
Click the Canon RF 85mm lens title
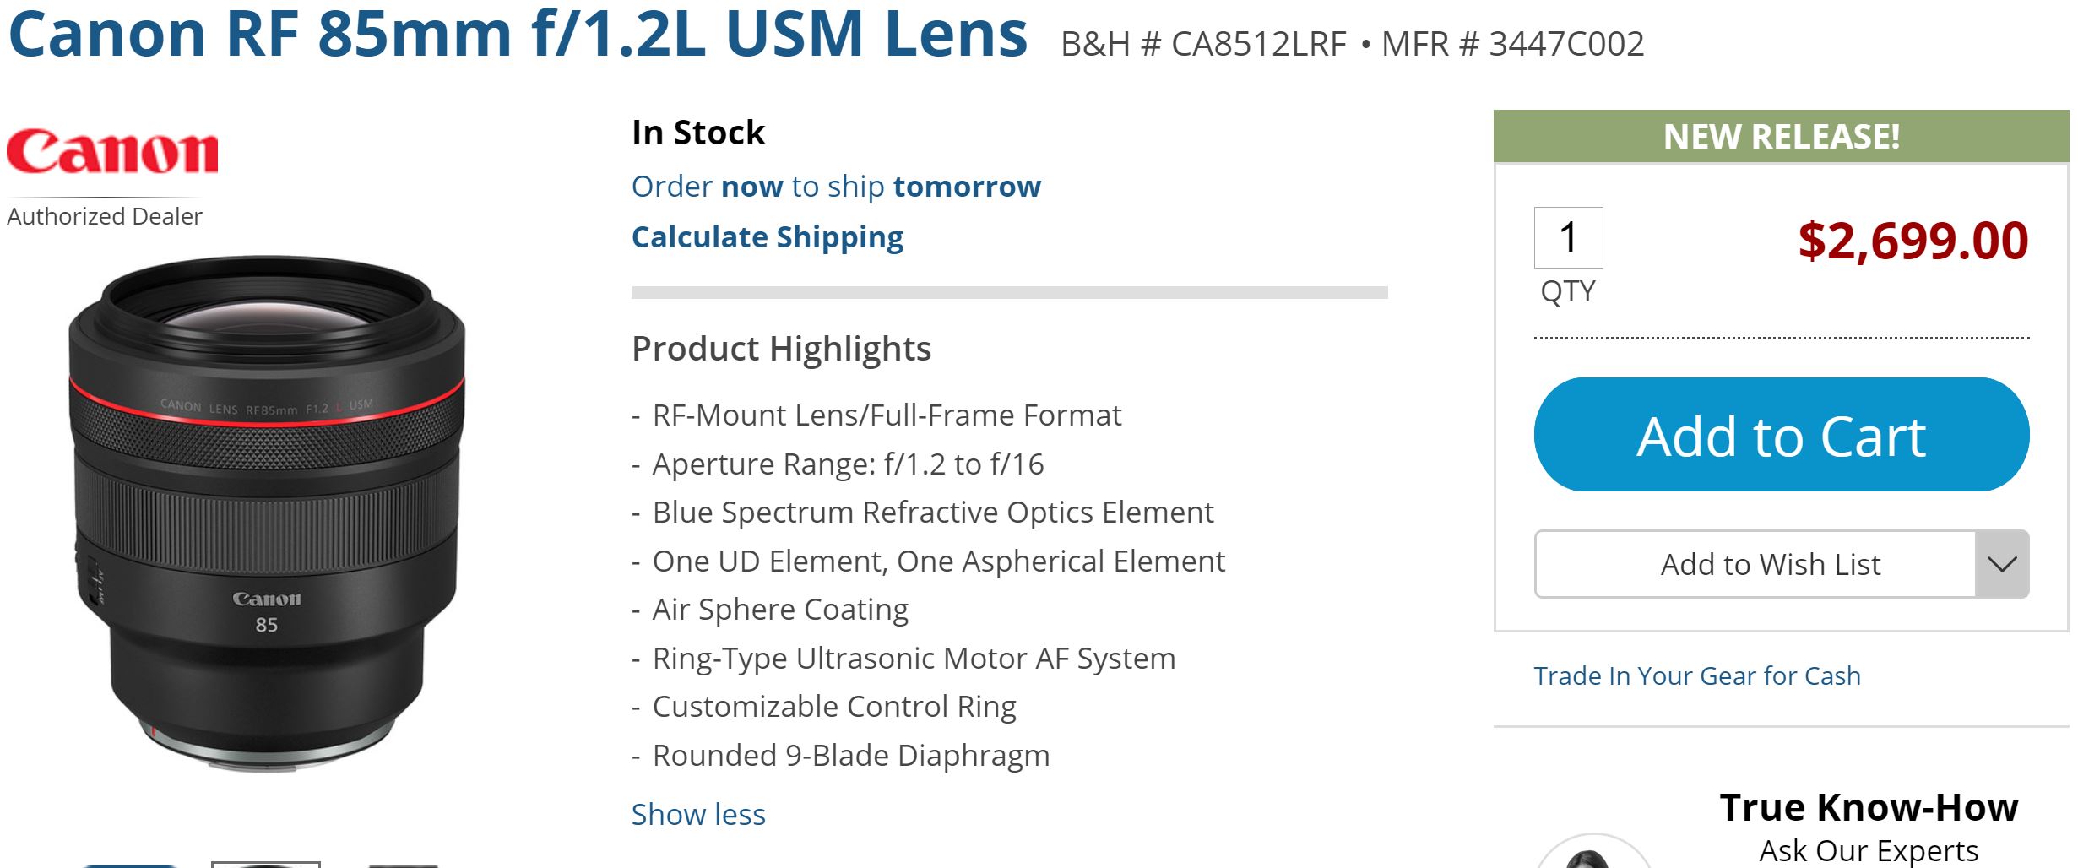[518, 35]
